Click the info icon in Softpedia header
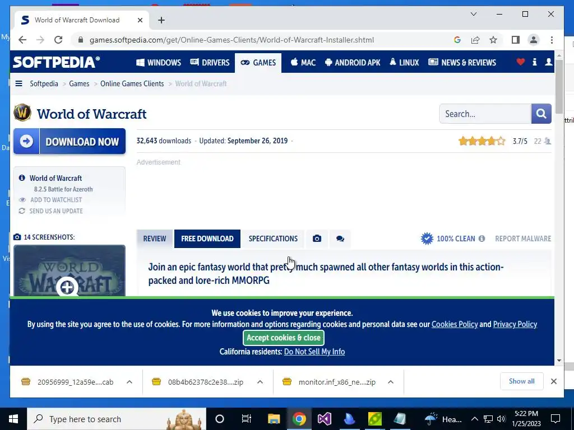The width and height of the screenshot is (574, 430). (x=534, y=62)
